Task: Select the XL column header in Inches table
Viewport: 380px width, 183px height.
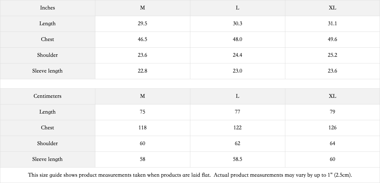Action: point(332,8)
